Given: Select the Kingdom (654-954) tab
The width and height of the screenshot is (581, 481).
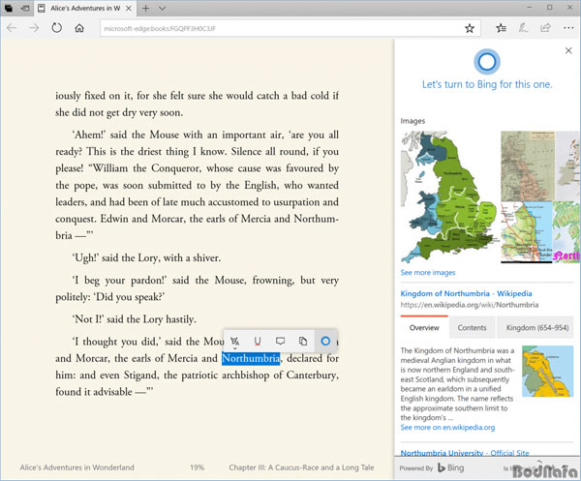Looking at the screenshot, I should tap(537, 328).
